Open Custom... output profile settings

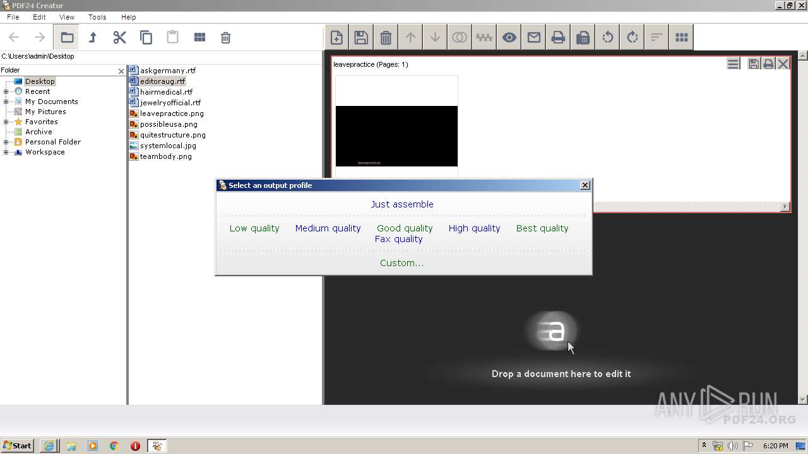pyautogui.click(x=401, y=263)
